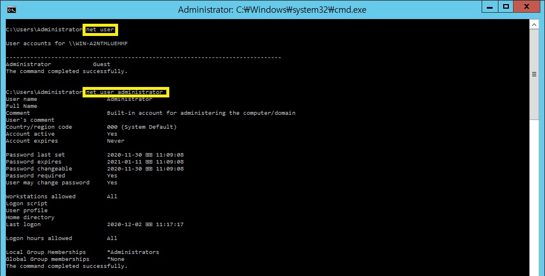Screen dimensions: 545x276
Task: Click the 'Yes' value of Password required
Action: point(112,176)
